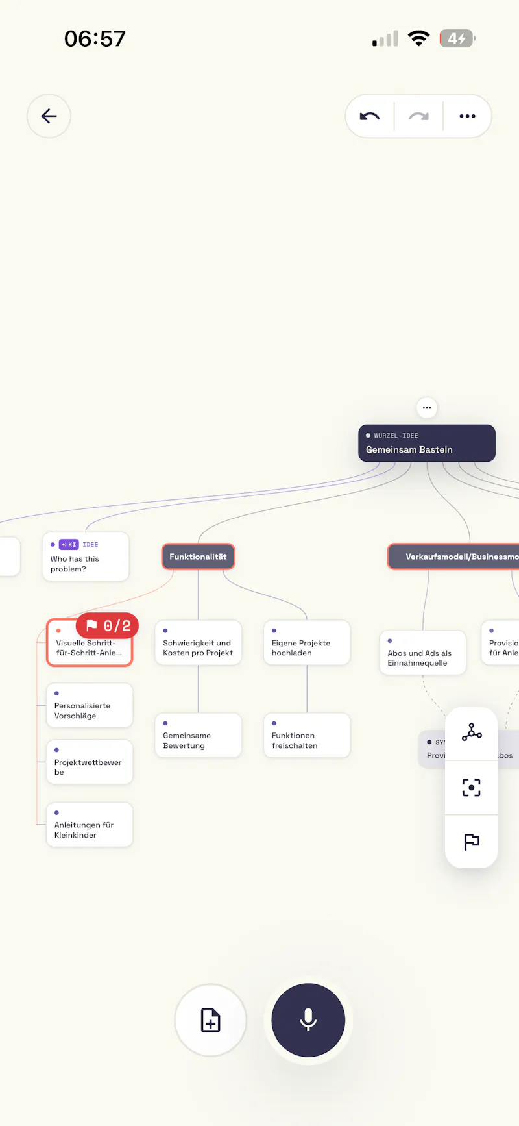Image resolution: width=519 pixels, height=1126 pixels.
Task: Select Gemeinsame Bewertung card
Action: coord(198,735)
